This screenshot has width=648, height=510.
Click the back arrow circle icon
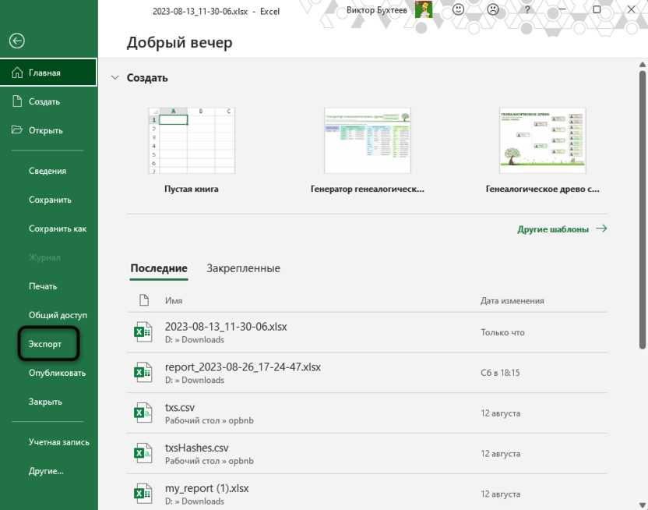(17, 41)
